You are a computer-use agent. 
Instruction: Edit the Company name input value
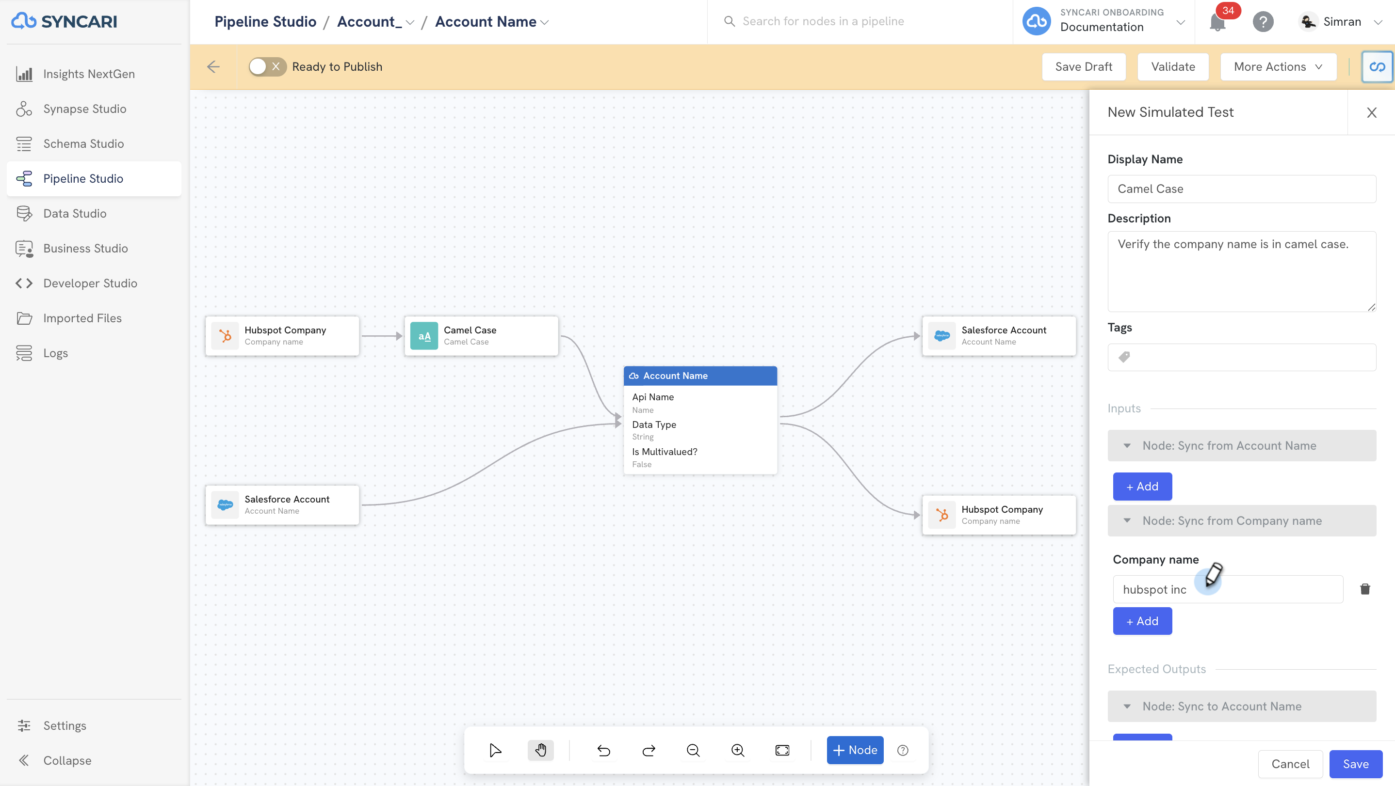(x=1228, y=589)
